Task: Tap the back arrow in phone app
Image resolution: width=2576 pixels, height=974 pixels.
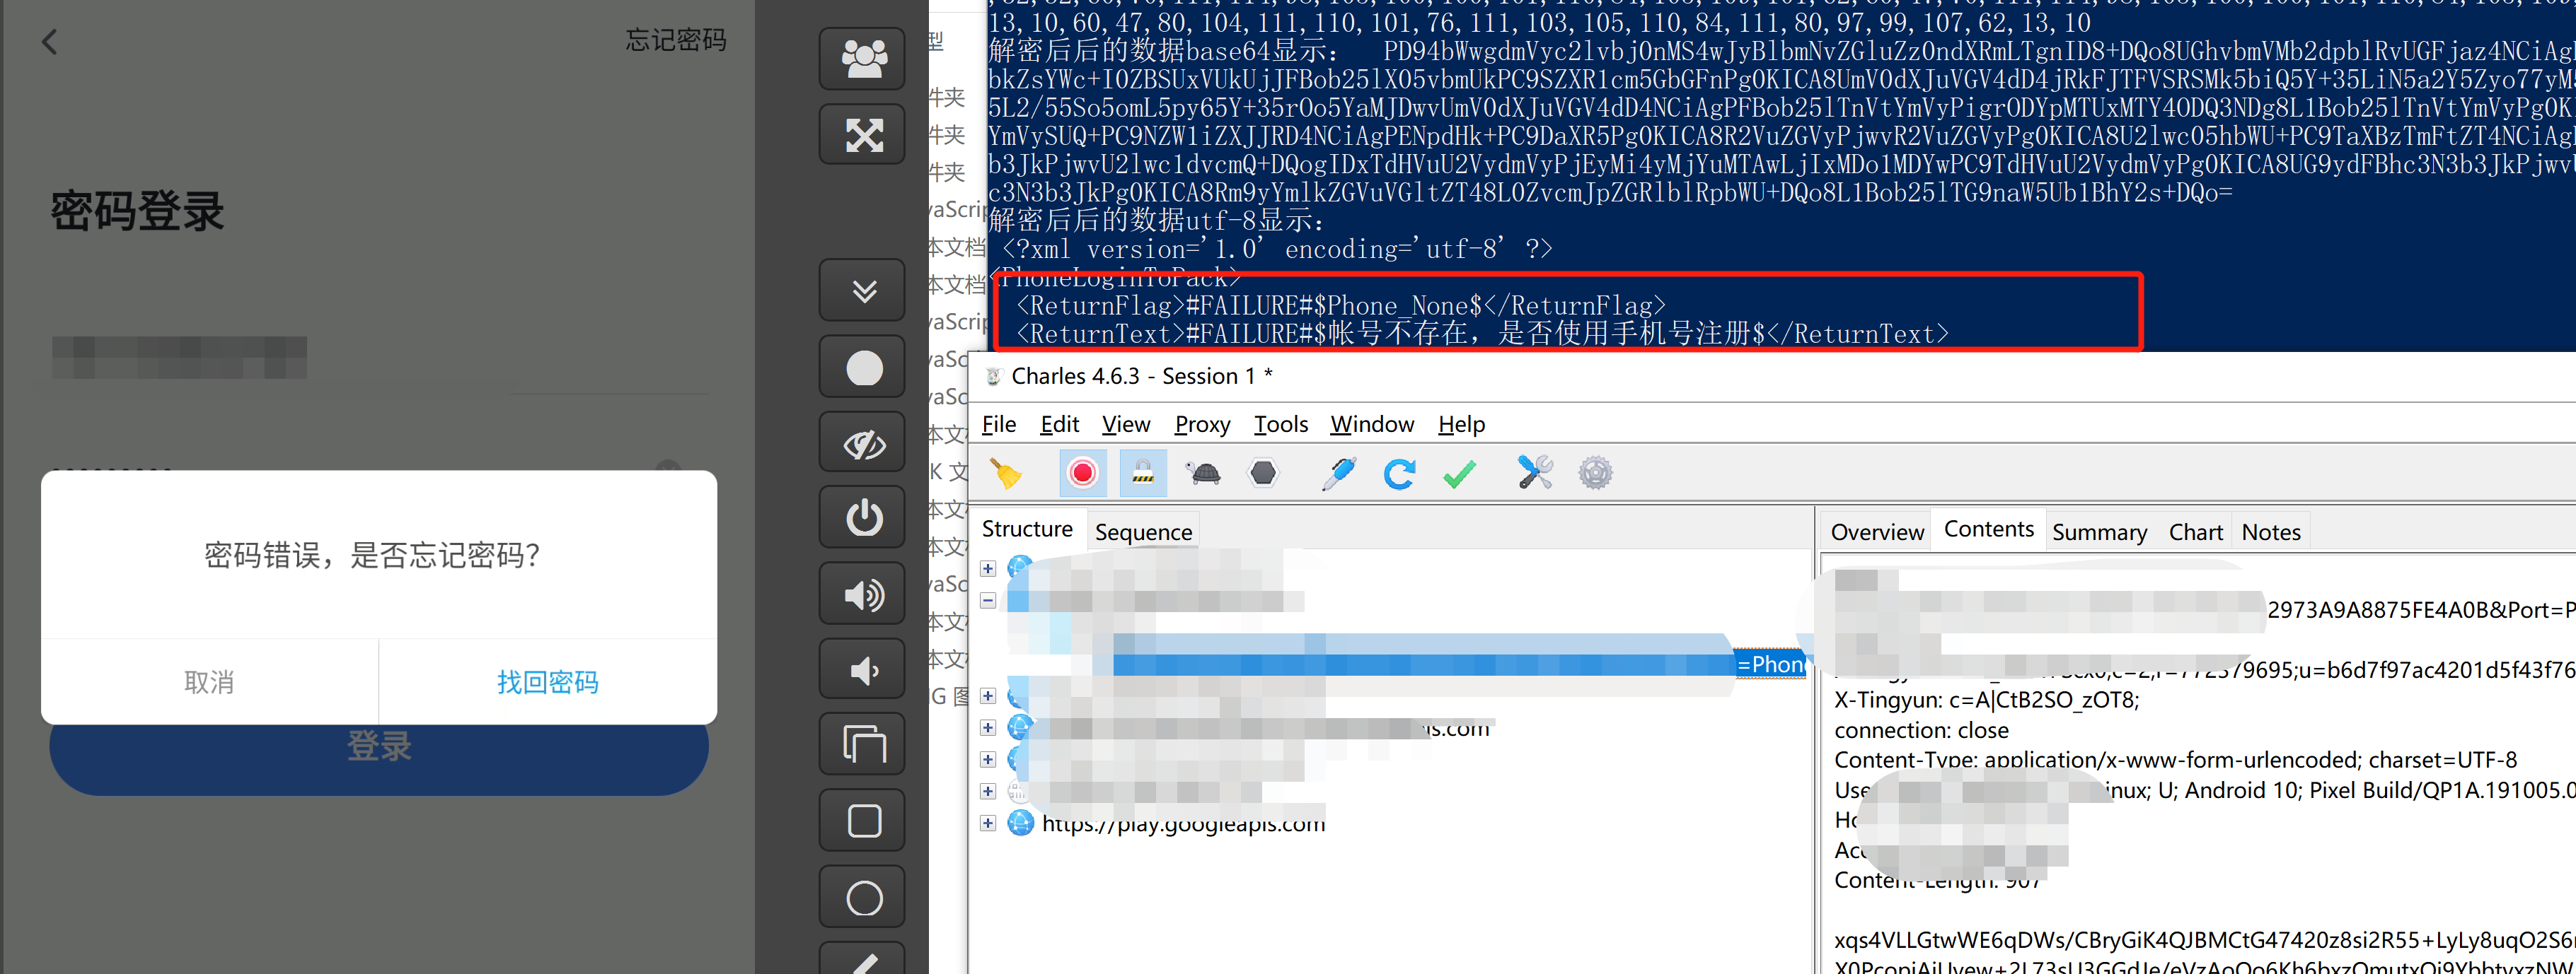Action: [50, 41]
